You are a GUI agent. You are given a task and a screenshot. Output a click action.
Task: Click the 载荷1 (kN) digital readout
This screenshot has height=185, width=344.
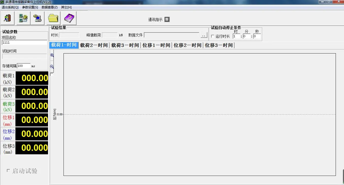(x=32, y=78)
